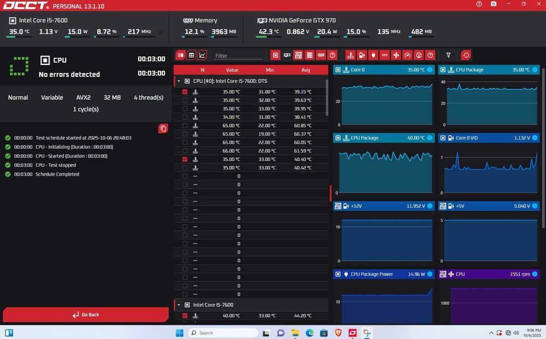Uncheck the sensor row averaging 39.15 °C

click(x=185, y=92)
